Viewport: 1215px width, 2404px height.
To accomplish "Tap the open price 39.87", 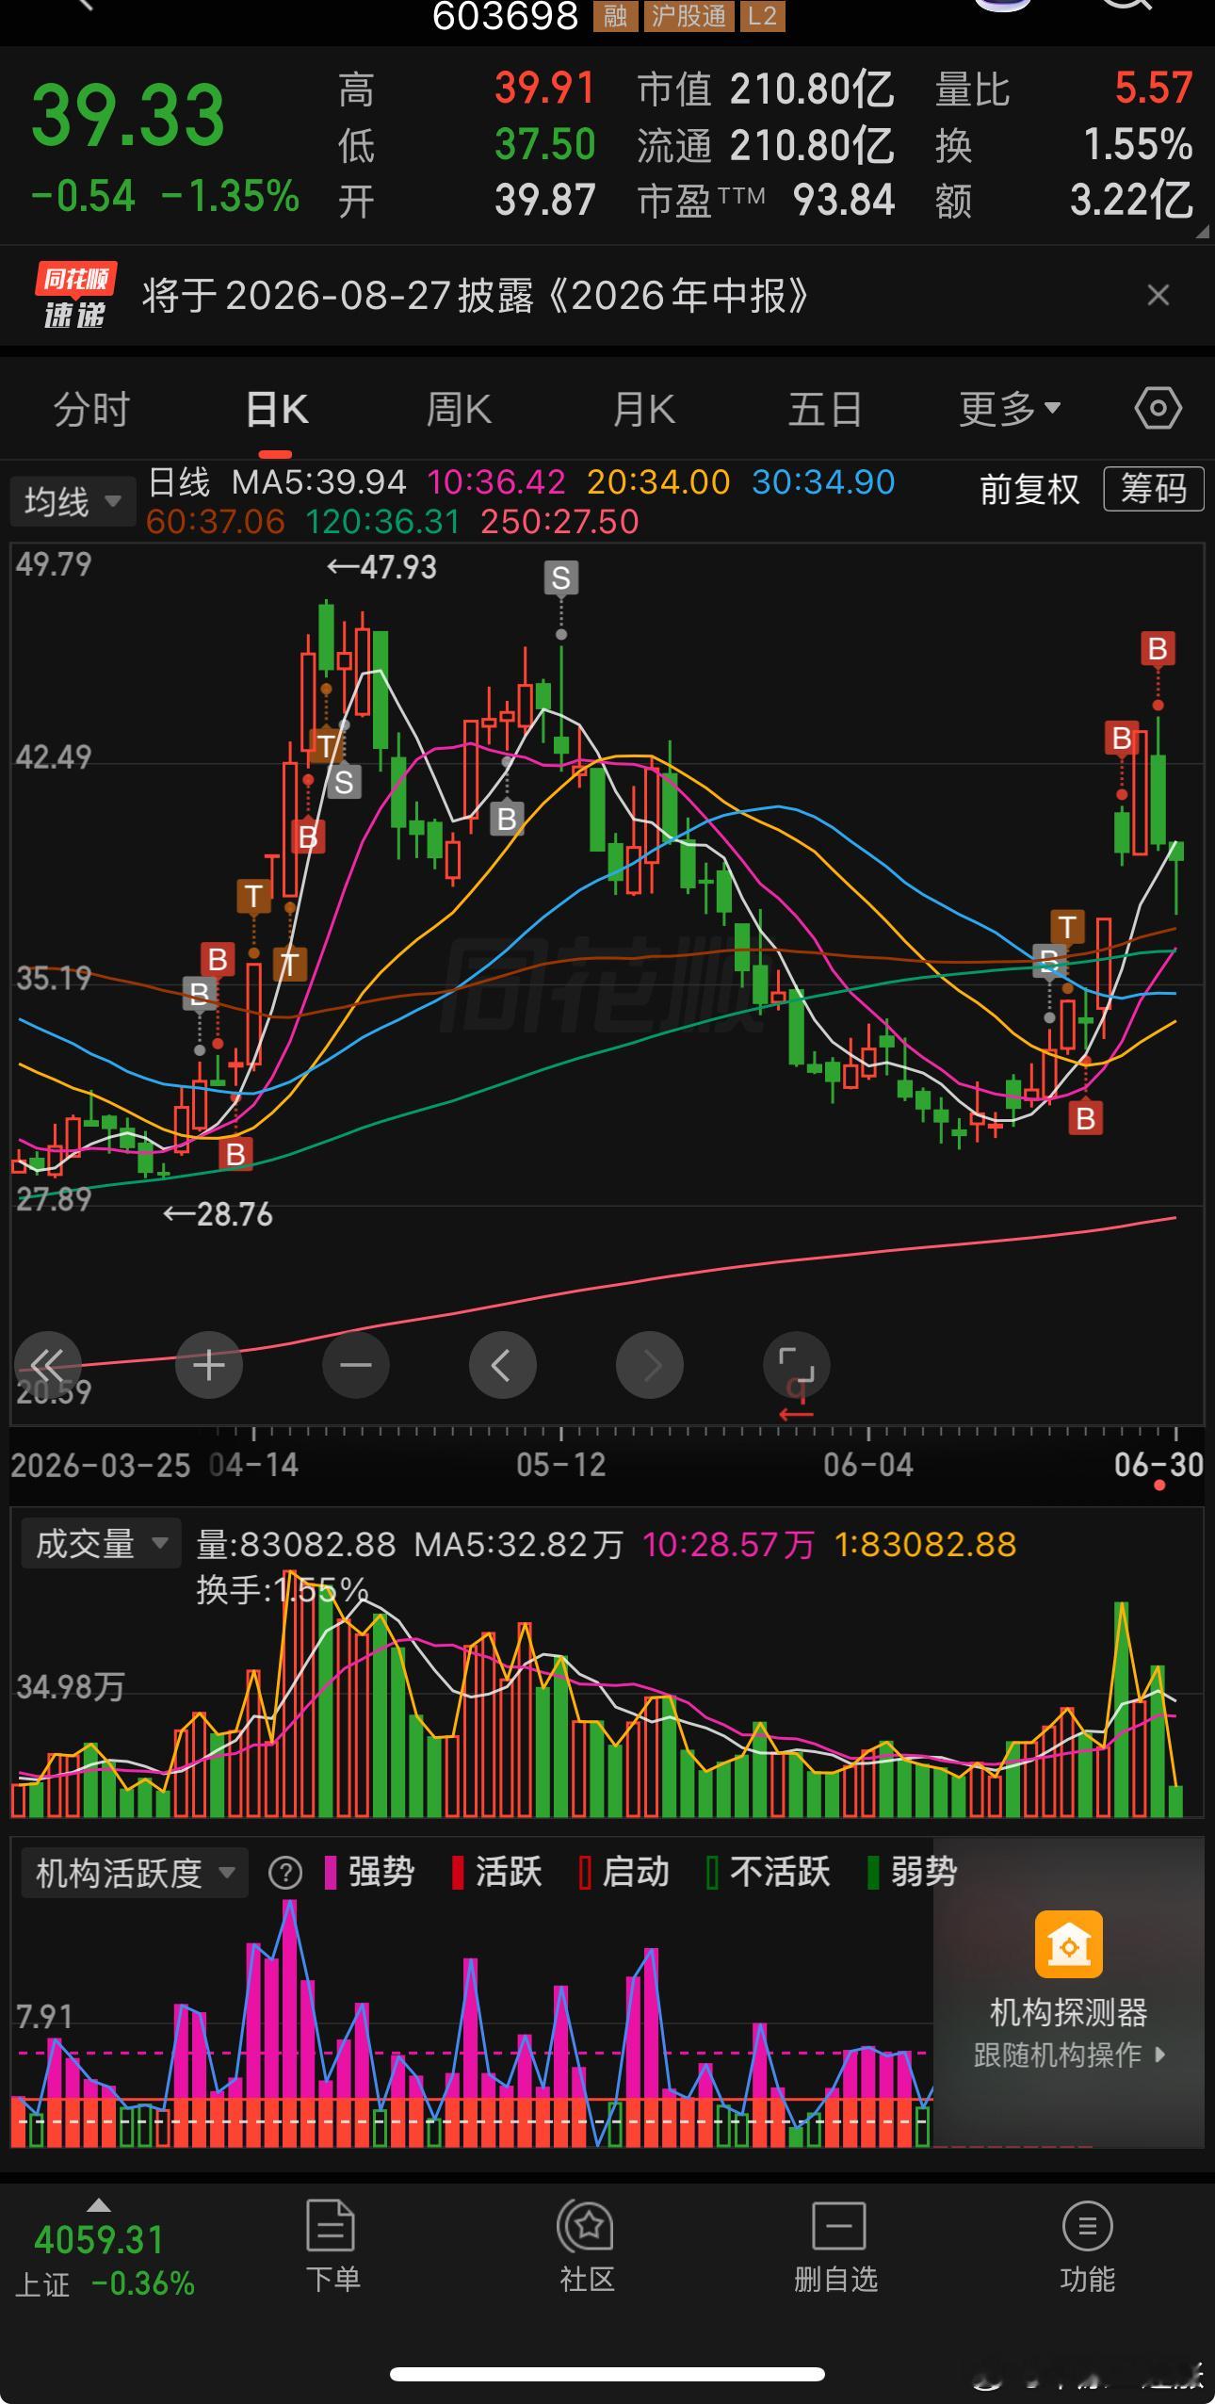I will click(545, 200).
